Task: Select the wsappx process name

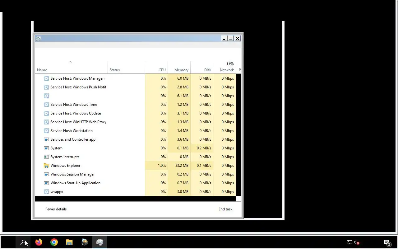Action: click(x=57, y=192)
